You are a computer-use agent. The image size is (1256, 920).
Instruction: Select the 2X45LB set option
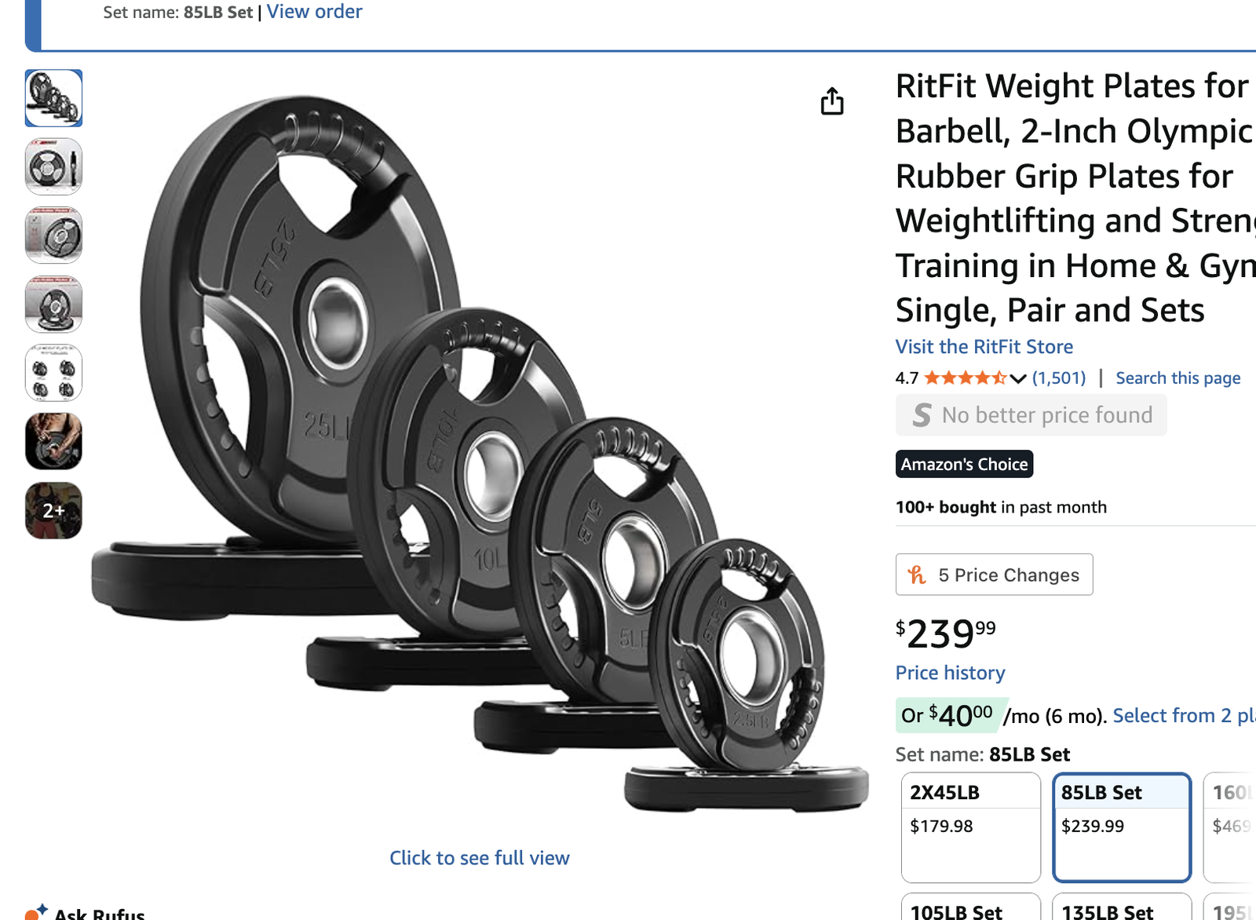971,827
